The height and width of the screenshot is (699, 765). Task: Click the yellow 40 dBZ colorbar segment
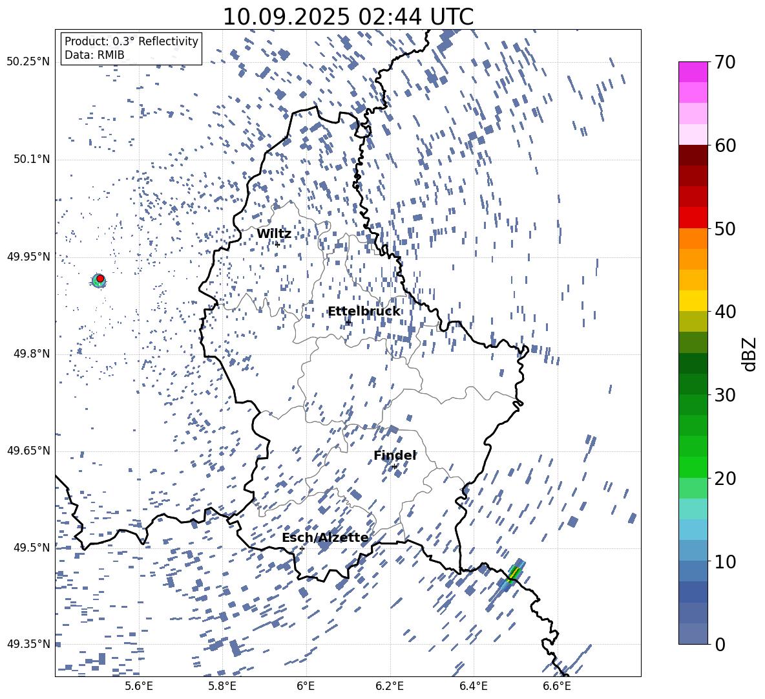693,300
